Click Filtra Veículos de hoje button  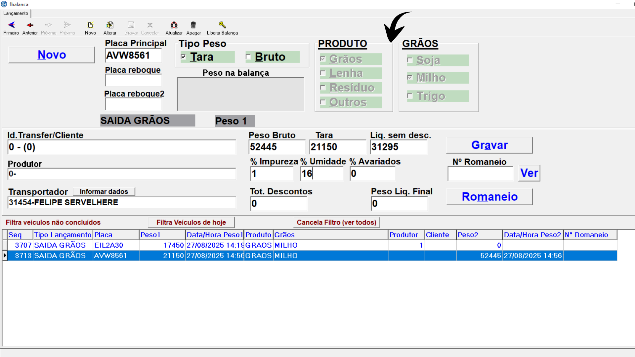pos(191,222)
